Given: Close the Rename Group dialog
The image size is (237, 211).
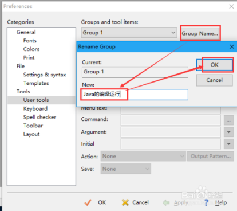Looking at the screenshot, I should pyautogui.click(x=232, y=46).
